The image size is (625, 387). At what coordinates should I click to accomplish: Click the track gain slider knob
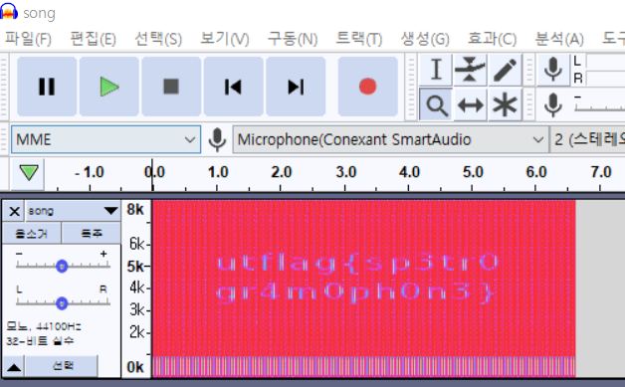(62, 266)
